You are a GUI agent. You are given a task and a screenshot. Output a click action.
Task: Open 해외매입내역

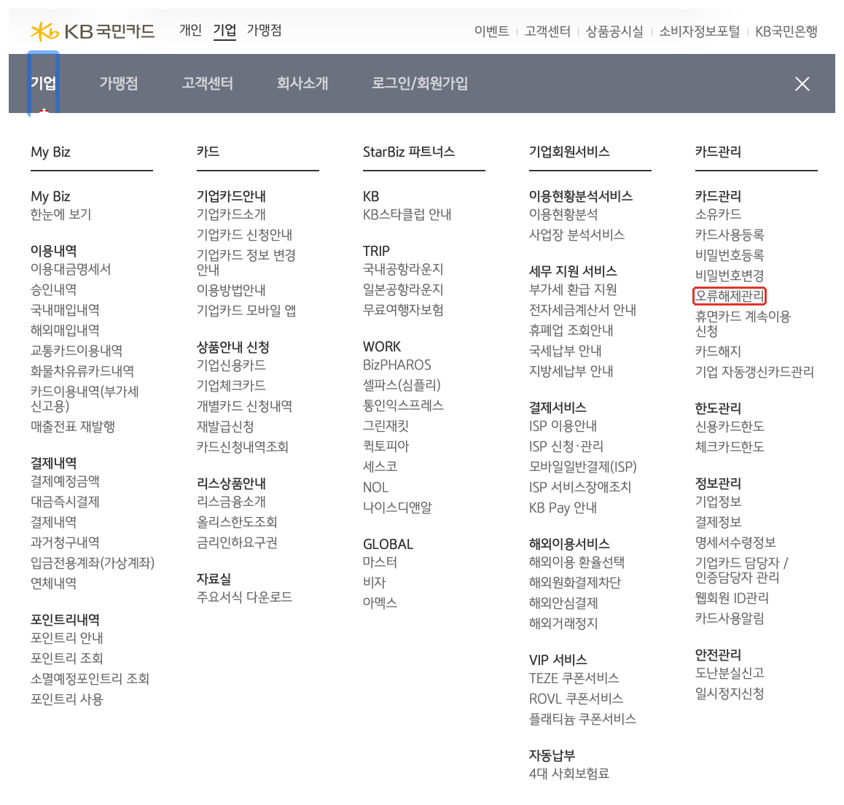click(65, 330)
